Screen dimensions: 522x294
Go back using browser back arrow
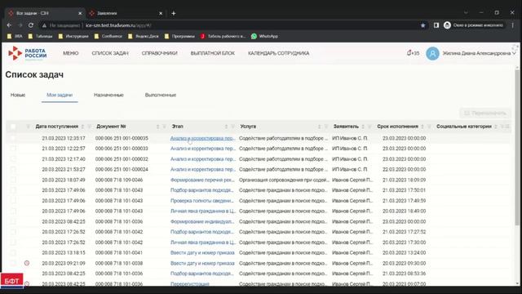(x=9, y=25)
